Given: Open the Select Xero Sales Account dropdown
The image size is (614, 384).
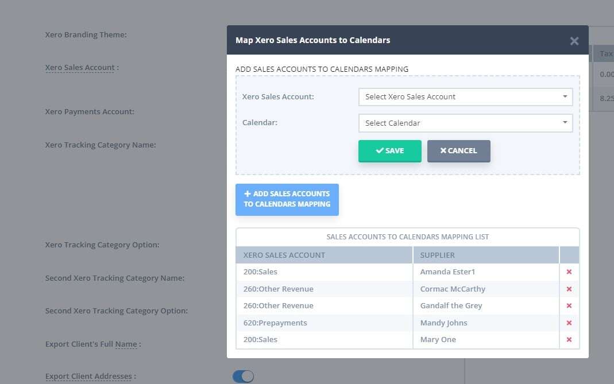Looking at the screenshot, I should 465,96.
